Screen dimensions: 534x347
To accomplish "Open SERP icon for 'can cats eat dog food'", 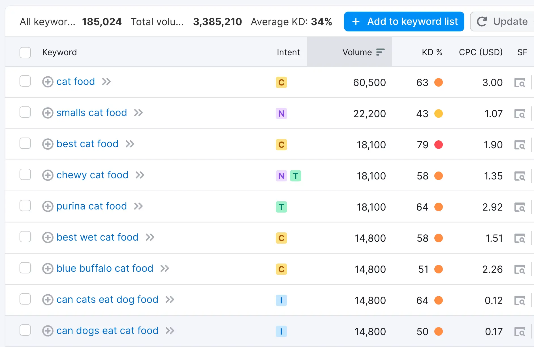I will pos(520,301).
